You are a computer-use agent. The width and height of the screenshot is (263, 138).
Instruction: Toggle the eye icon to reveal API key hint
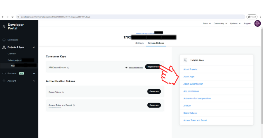point(126,67)
